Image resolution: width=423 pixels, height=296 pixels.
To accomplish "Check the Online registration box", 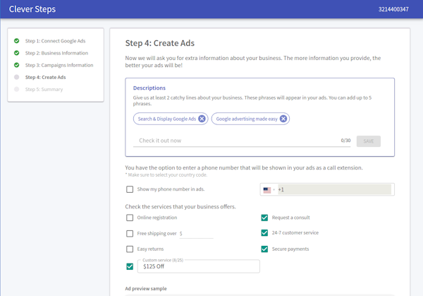I will [x=130, y=218].
